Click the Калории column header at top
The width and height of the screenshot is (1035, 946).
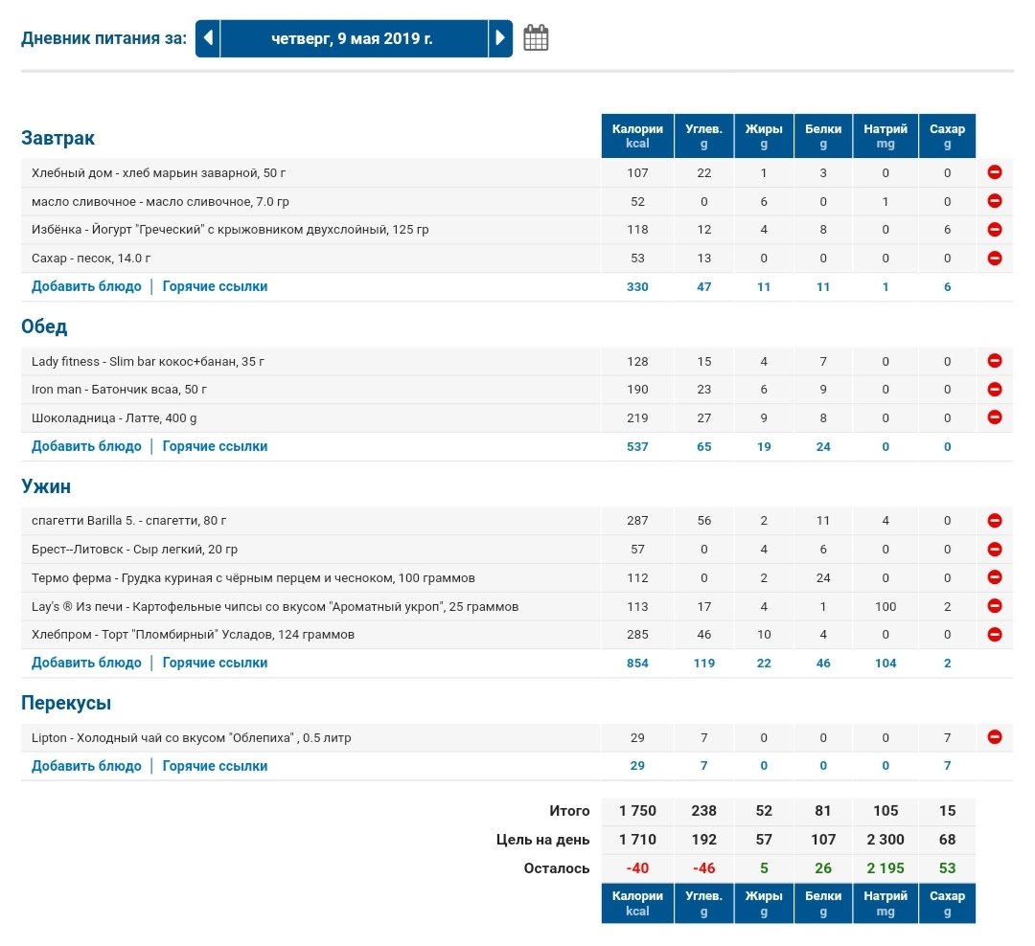[x=637, y=136]
